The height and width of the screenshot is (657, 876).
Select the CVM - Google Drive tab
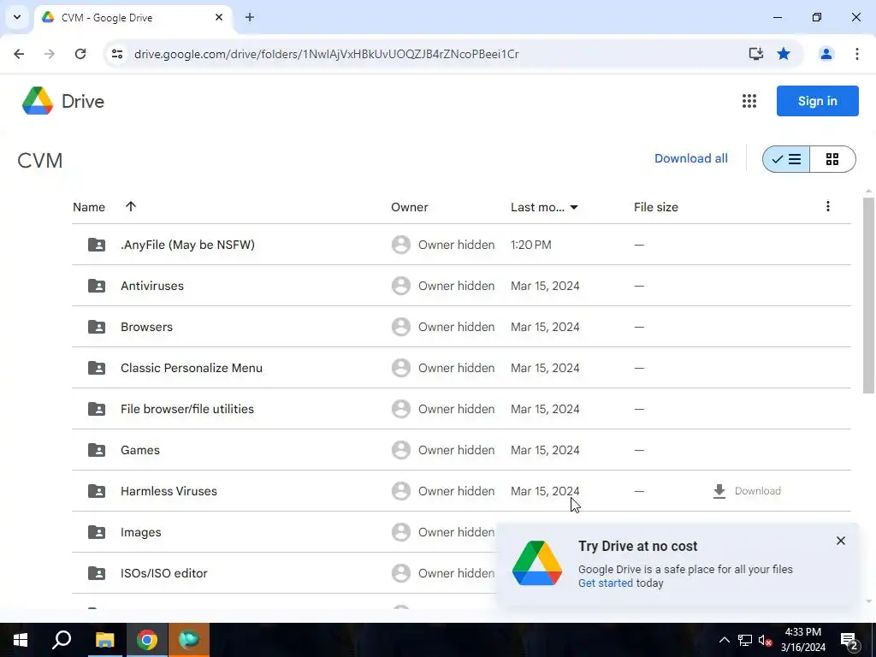pos(133,18)
